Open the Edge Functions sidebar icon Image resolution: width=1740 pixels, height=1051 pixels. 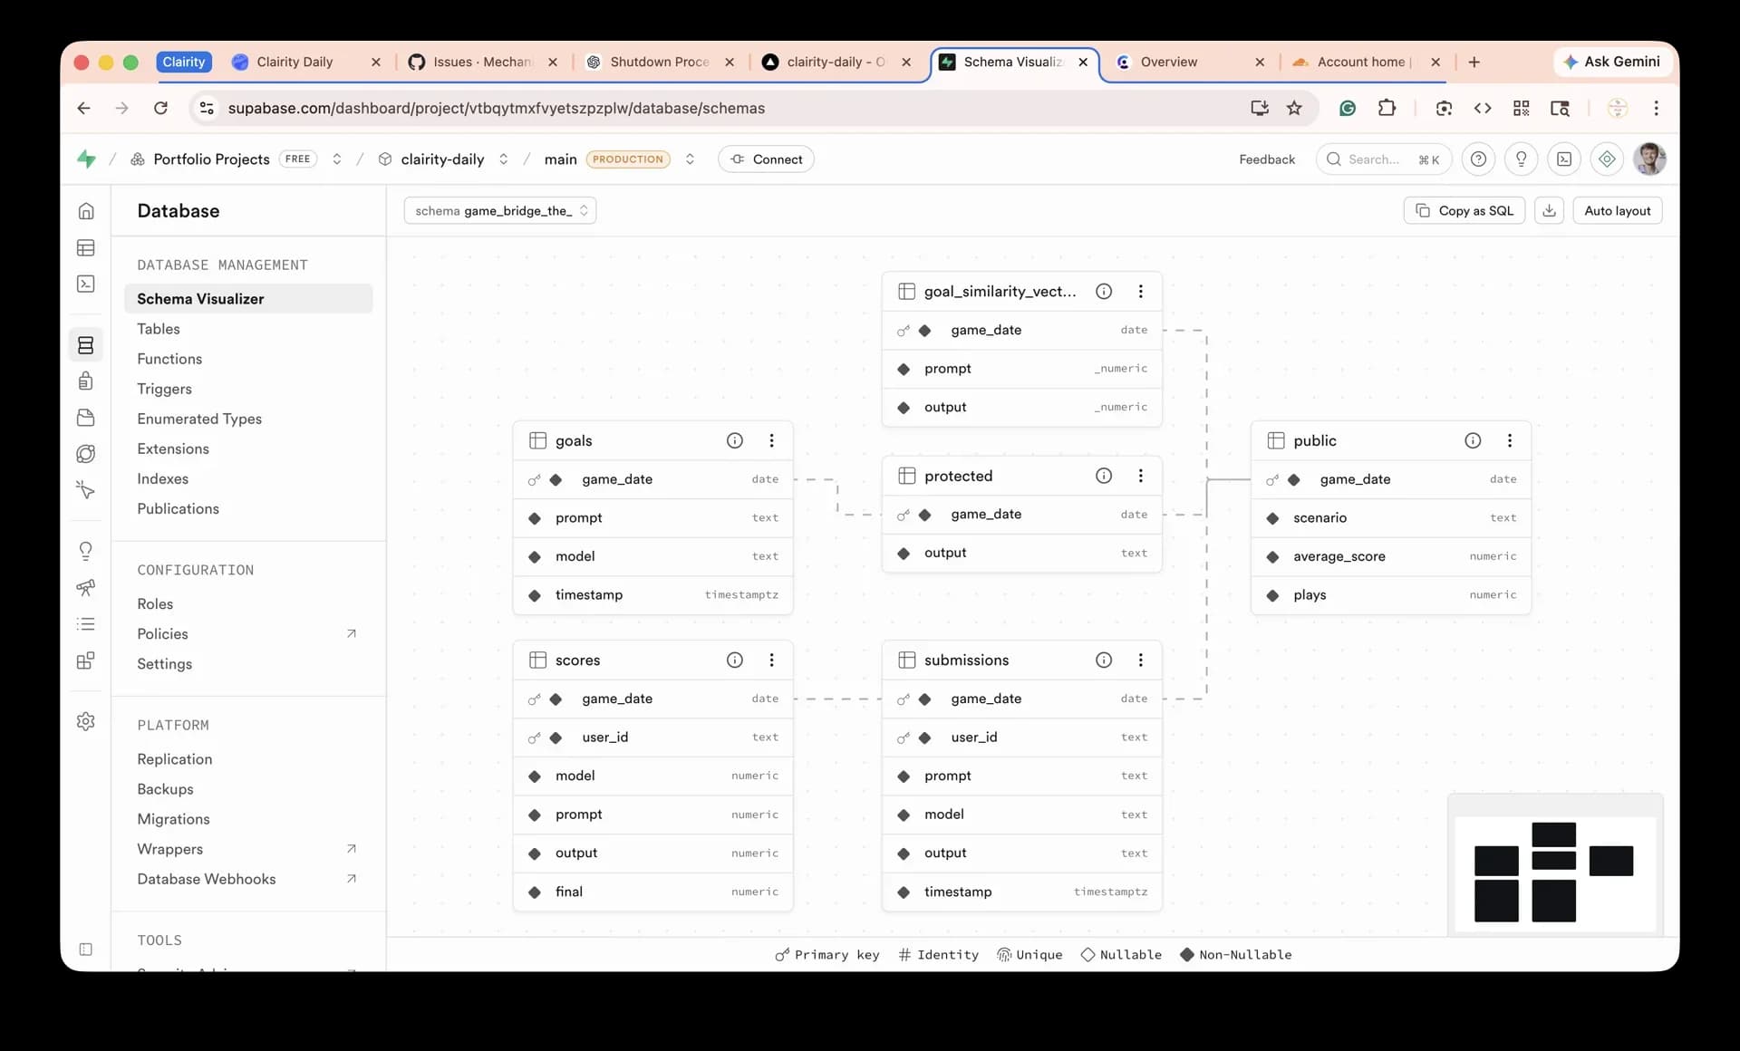(86, 454)
